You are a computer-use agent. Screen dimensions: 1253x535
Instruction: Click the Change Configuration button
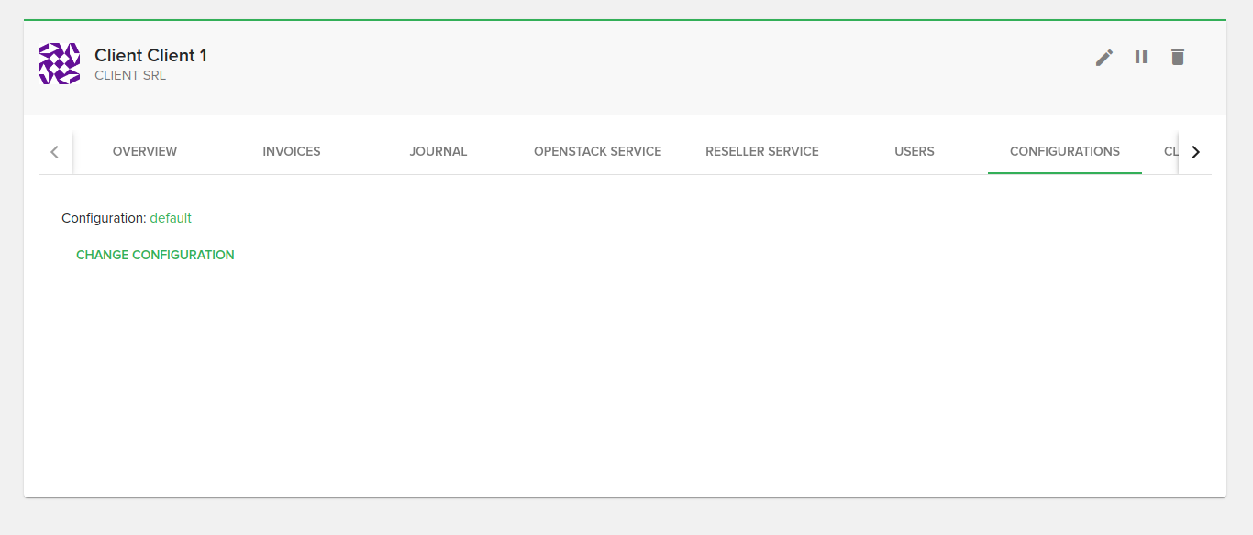click(155, 255)
